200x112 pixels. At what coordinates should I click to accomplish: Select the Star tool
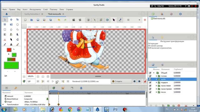11,30
